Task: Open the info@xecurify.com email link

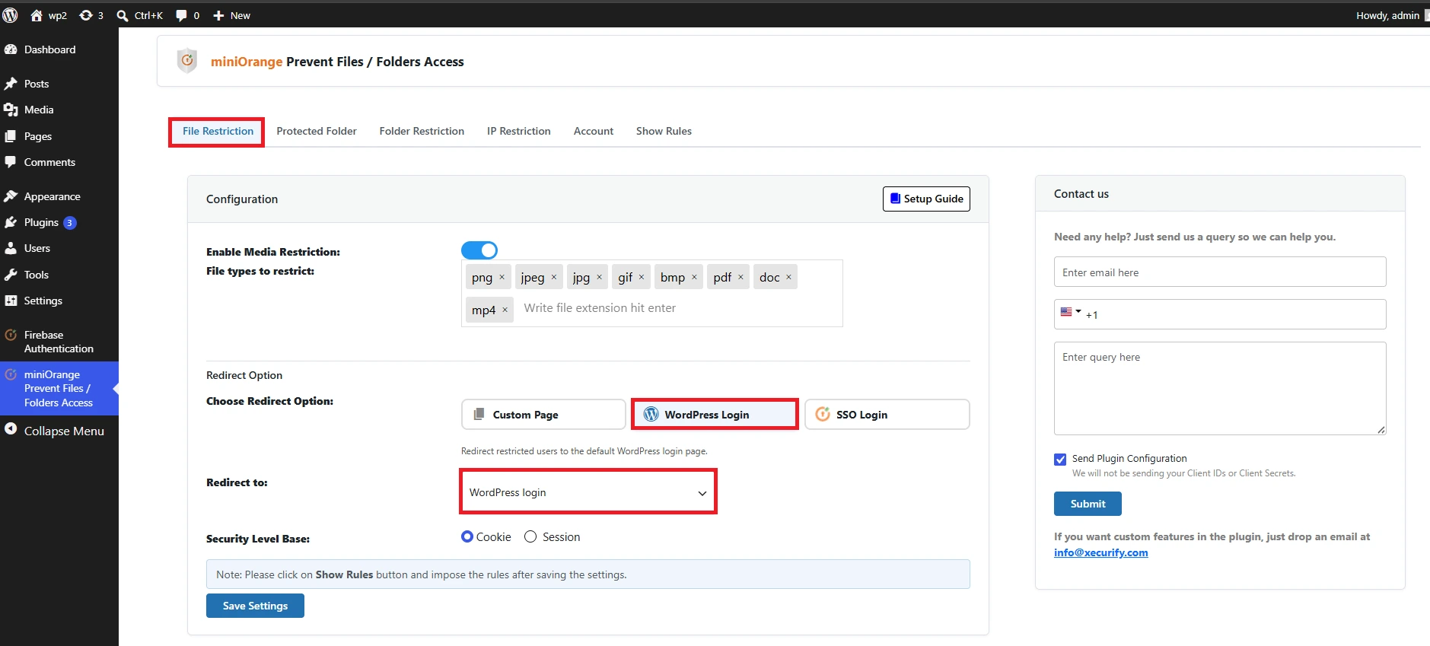Action: (1100, 552)
